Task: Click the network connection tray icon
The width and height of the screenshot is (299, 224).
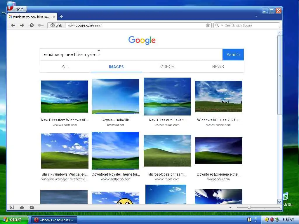Action: 277,220
